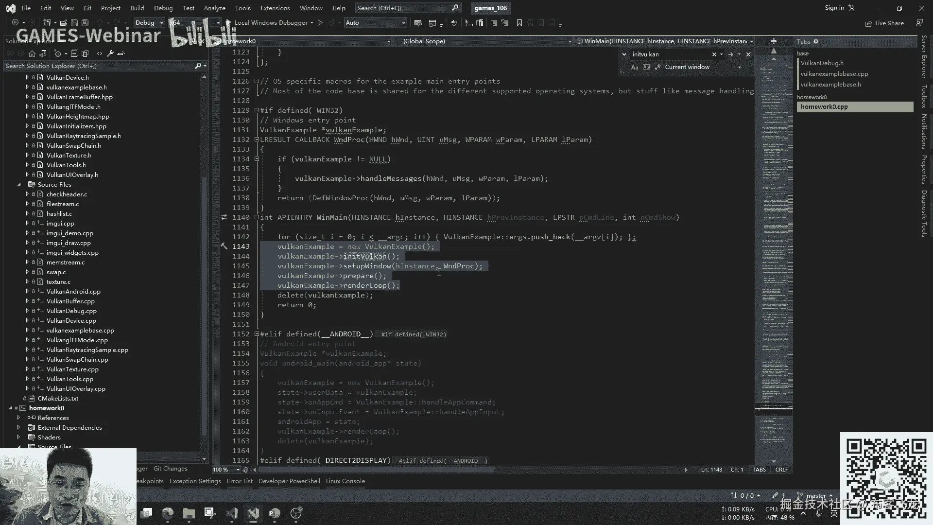933x525 pixels.
Task: Open Solution Explorer properties wrench icon
Action: click(x=110, y=53)
